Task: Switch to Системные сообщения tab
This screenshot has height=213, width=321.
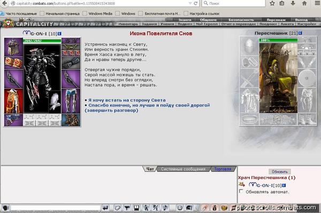Action: [183, 169]
